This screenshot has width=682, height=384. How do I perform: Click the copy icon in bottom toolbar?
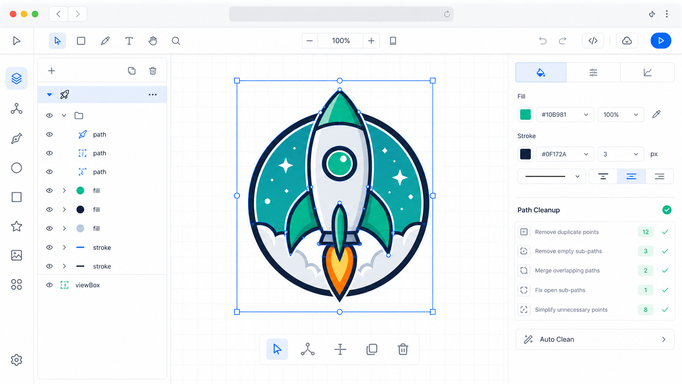[372, 349]
